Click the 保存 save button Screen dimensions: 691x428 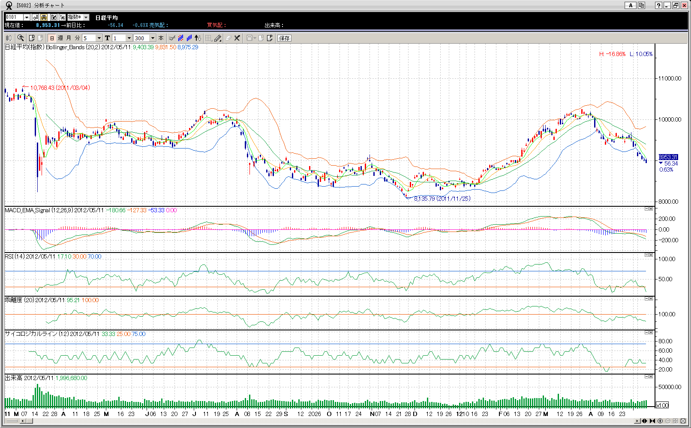coord(284,38)
